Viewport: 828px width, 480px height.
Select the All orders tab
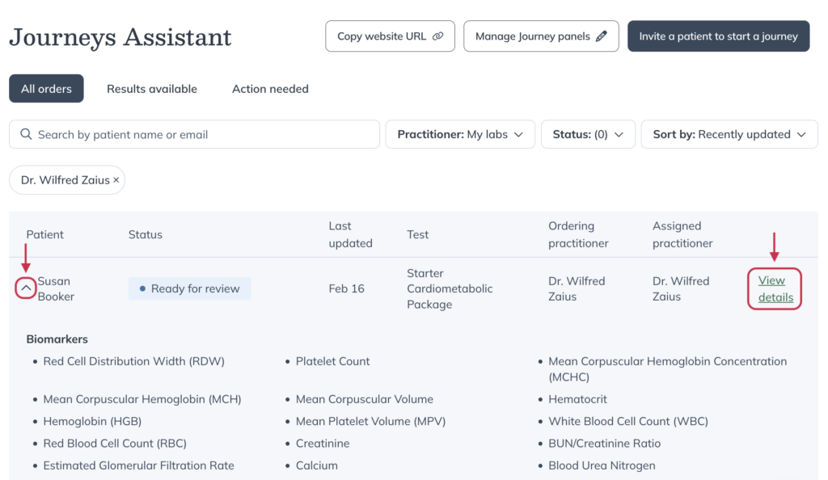click(46, 89)
